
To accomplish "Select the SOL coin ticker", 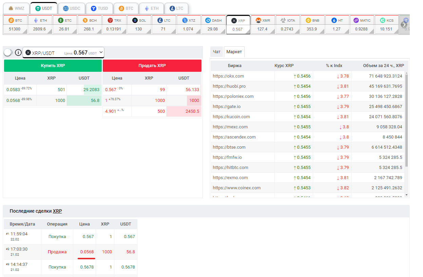I will [x=139, y=24].
